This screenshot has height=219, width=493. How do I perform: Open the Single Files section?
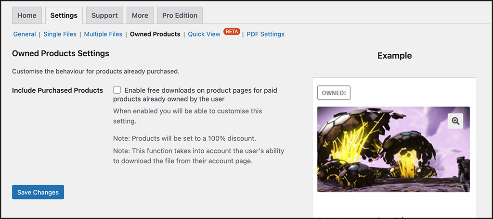click(60, 34)
